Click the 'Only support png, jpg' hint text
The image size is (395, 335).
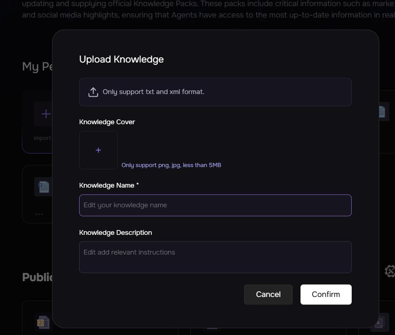tap(171, 165)
